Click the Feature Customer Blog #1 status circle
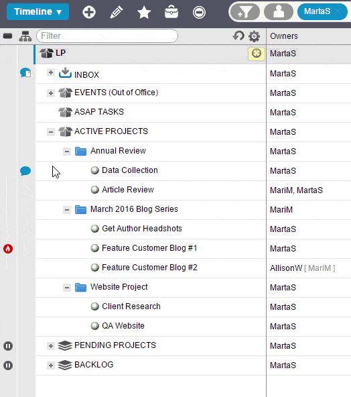351x397 pixels. click(95, 248)
